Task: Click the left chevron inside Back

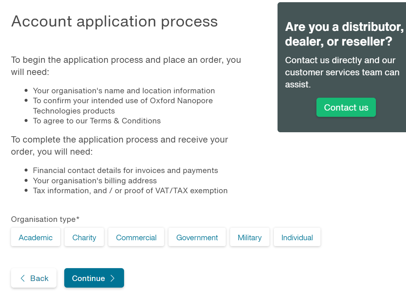Action: [x=22, y=278]
